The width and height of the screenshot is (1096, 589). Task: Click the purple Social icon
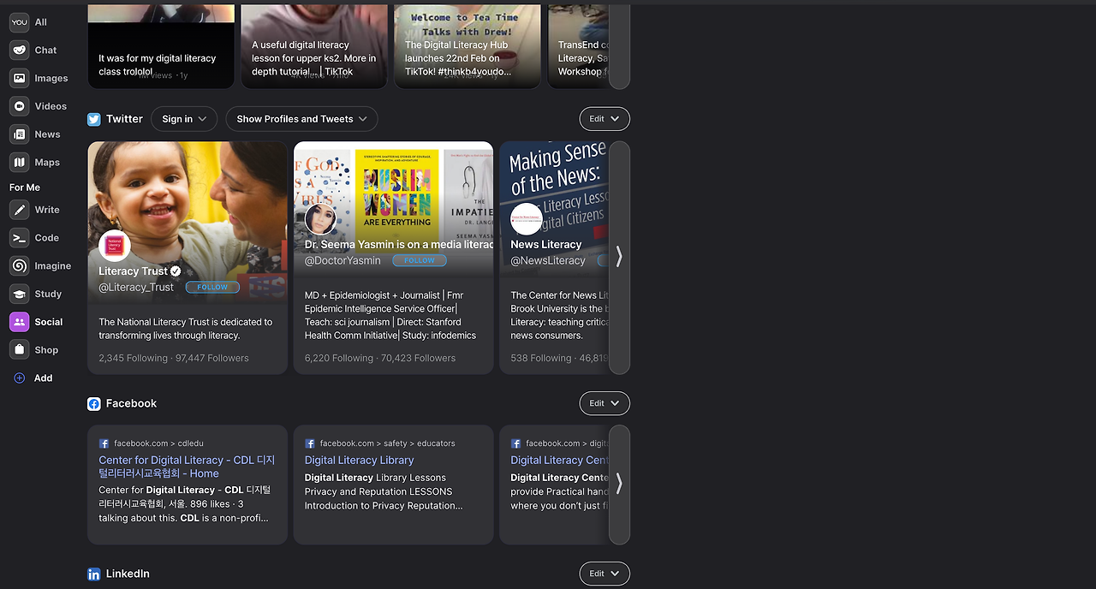point(19,322)
